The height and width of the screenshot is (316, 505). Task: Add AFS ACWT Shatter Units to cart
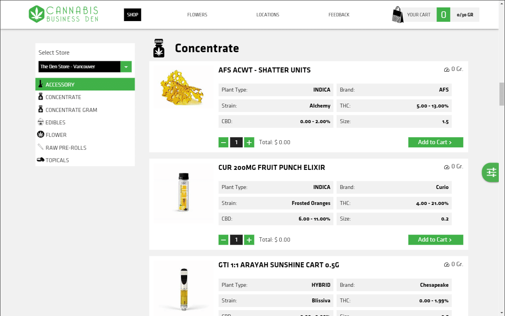click(435, 142)
